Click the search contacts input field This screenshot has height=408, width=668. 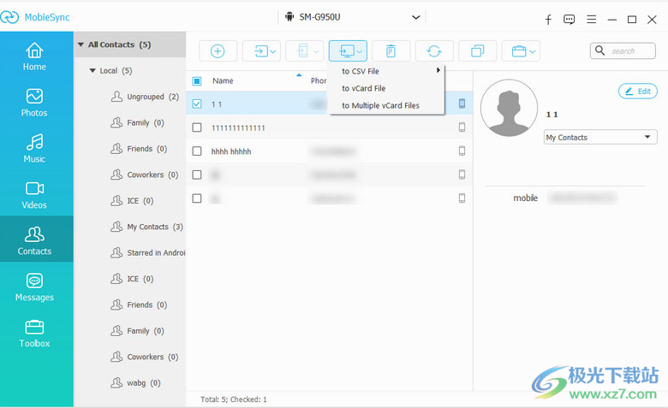629,51
